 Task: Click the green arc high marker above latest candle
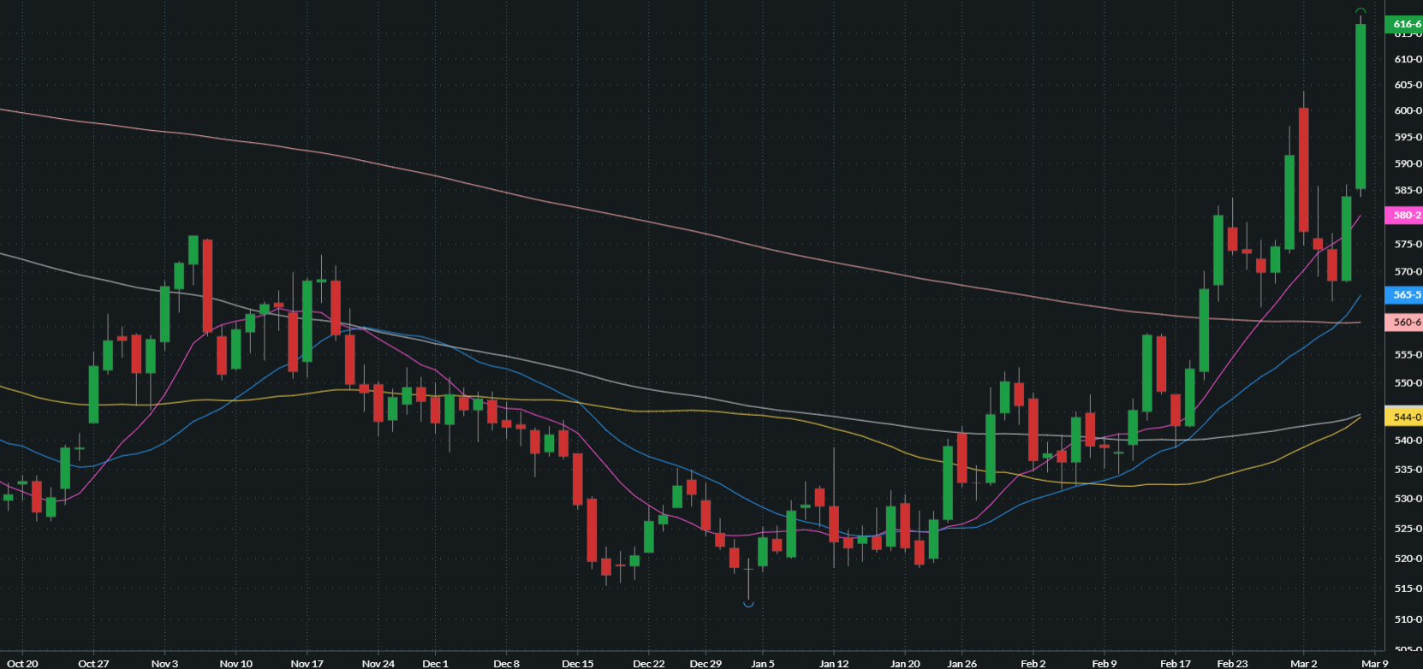click(1360, 10)
